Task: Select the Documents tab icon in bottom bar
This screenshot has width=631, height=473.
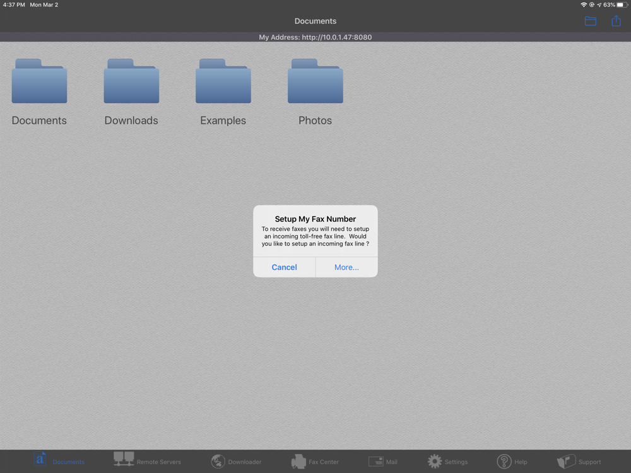Action: 40,459
